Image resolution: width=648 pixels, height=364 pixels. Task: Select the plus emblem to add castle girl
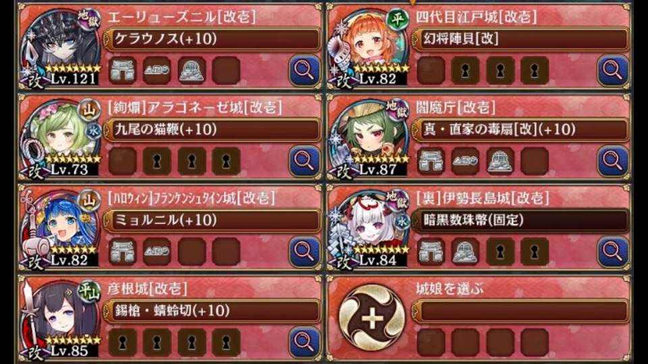pyautogui.click(x=372, y=318)
